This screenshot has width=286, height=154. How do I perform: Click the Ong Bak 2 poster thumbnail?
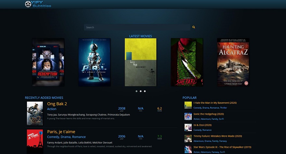click(35, 113)
